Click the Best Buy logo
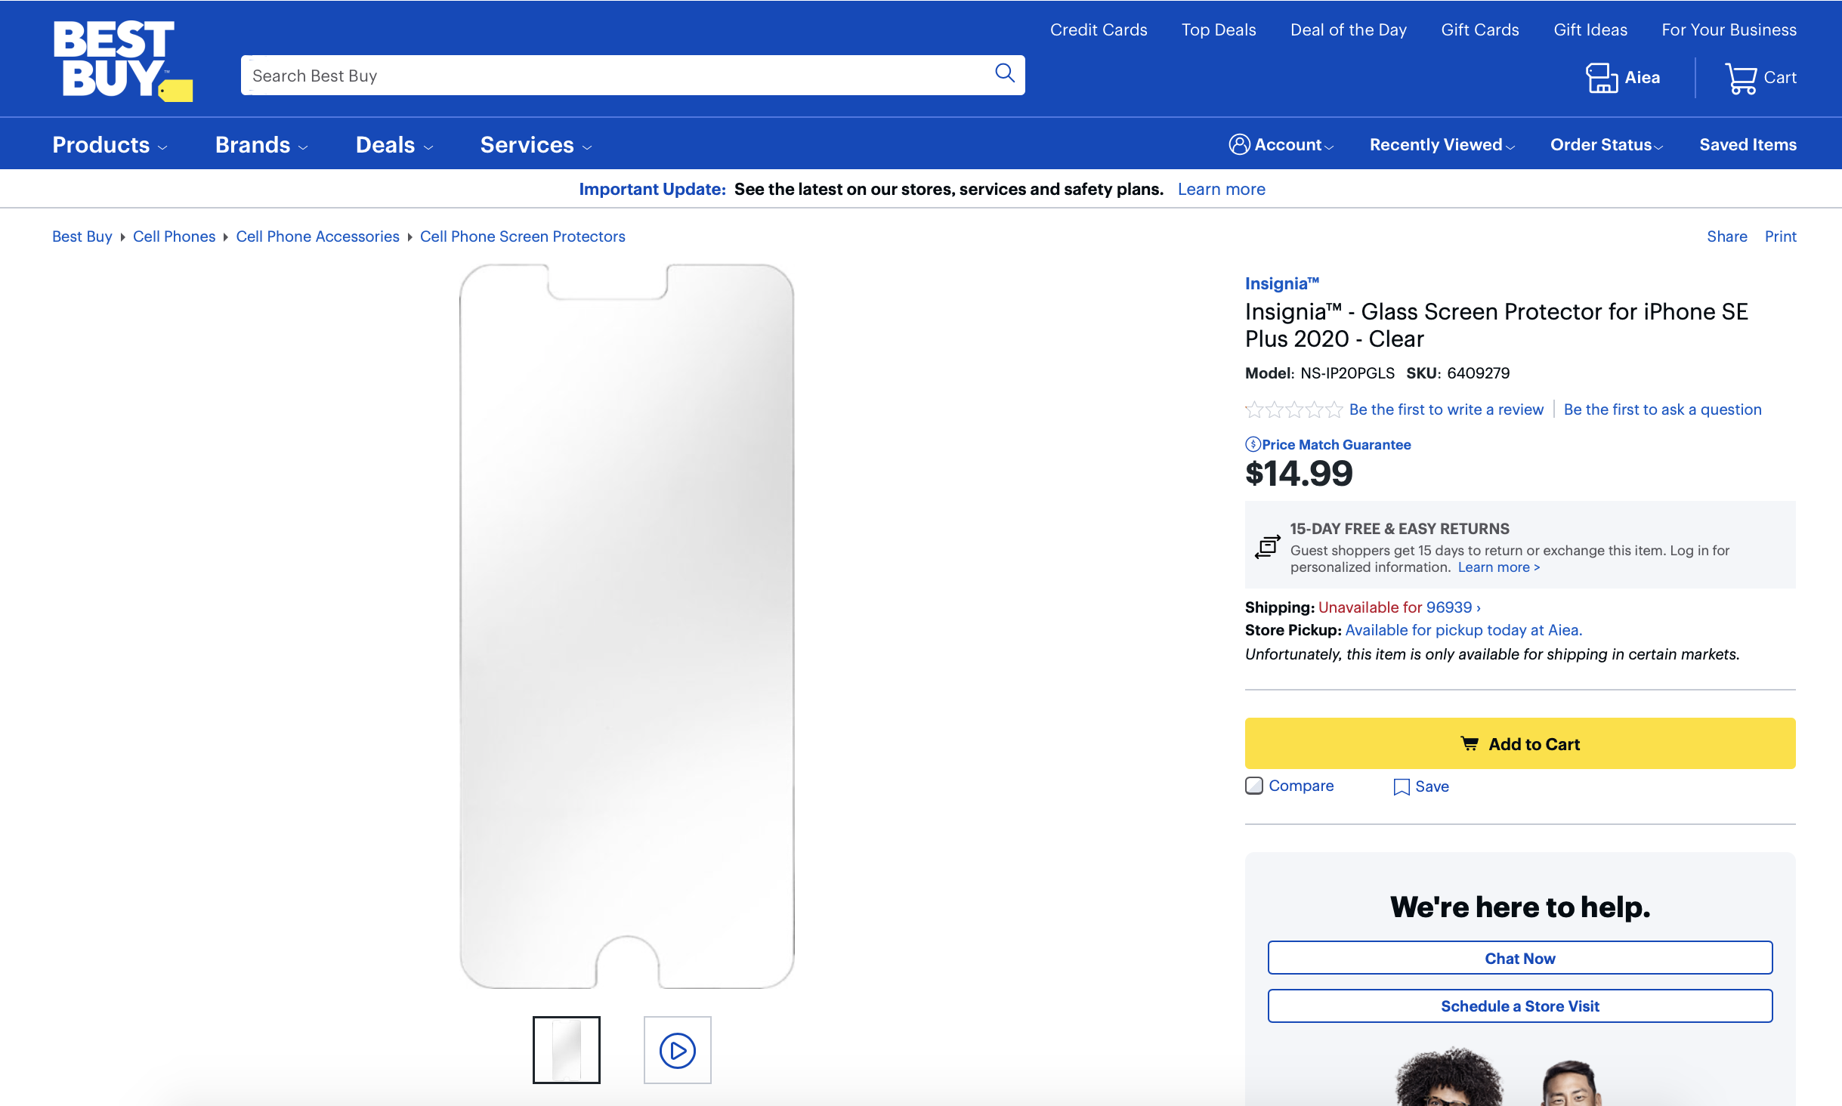This screenshot has width=1842, height=1106. click(121, 60)
